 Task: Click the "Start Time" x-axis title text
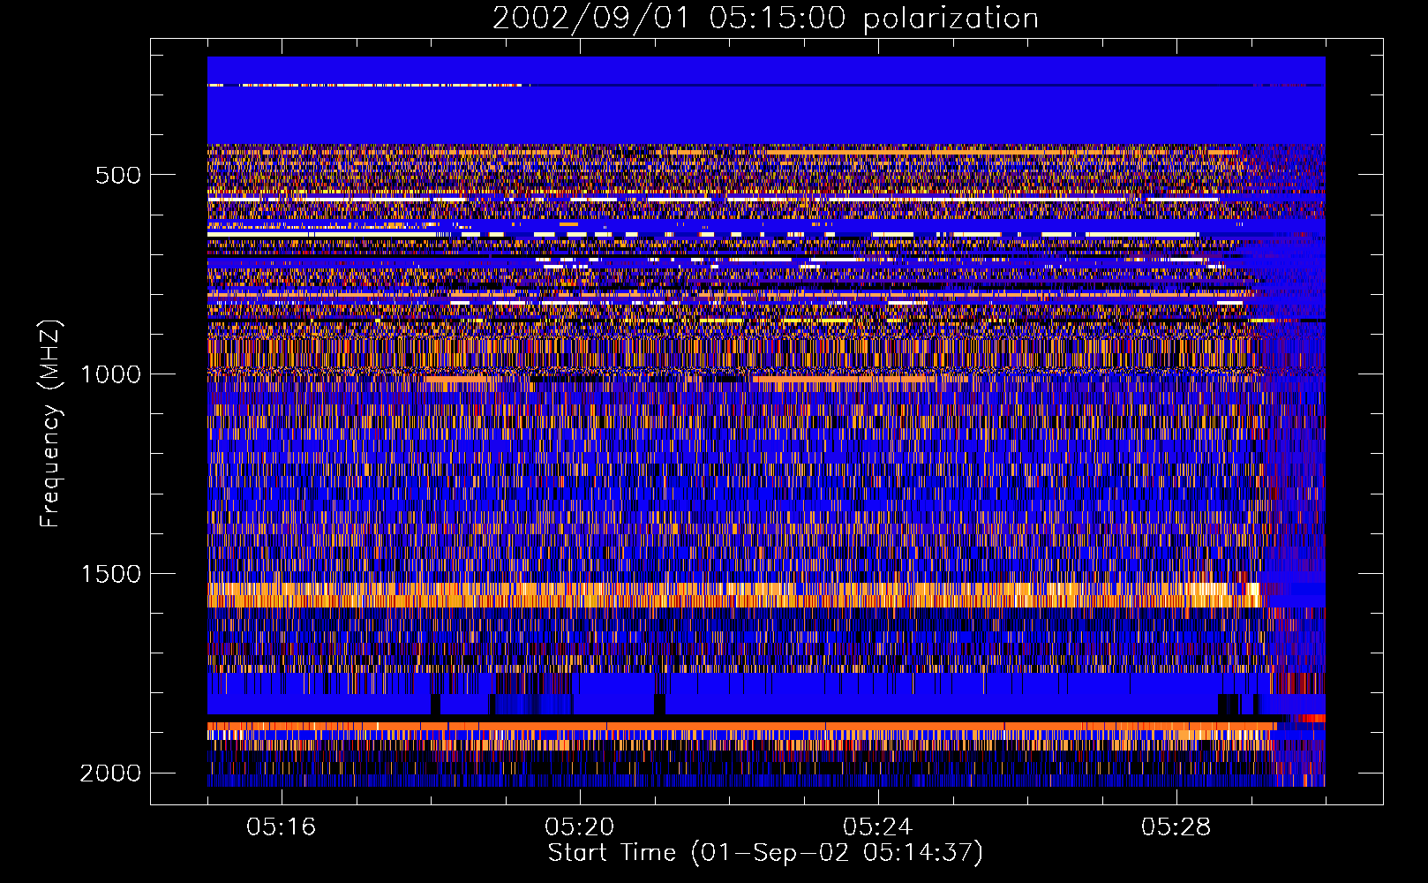[612, 853]
